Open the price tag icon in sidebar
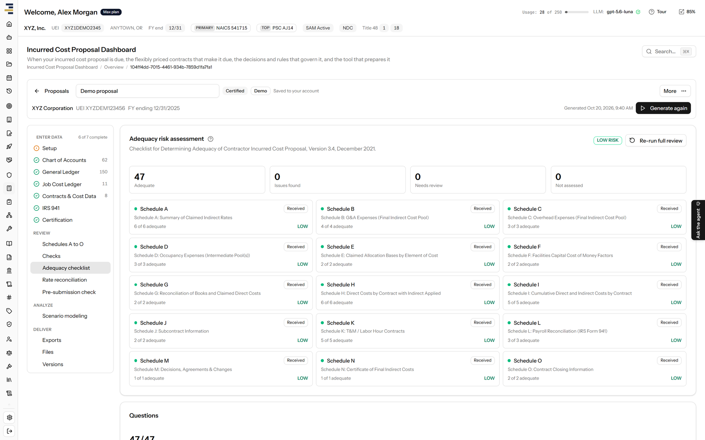 coord(9,311)
